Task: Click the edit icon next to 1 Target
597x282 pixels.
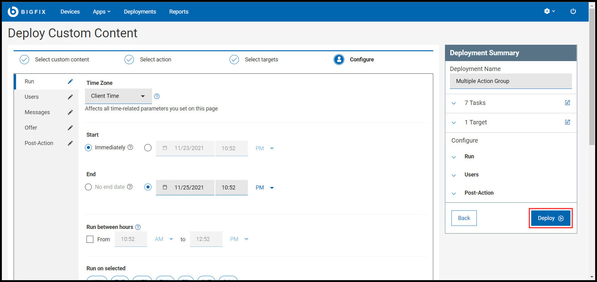Action: (x=567, y=122)
